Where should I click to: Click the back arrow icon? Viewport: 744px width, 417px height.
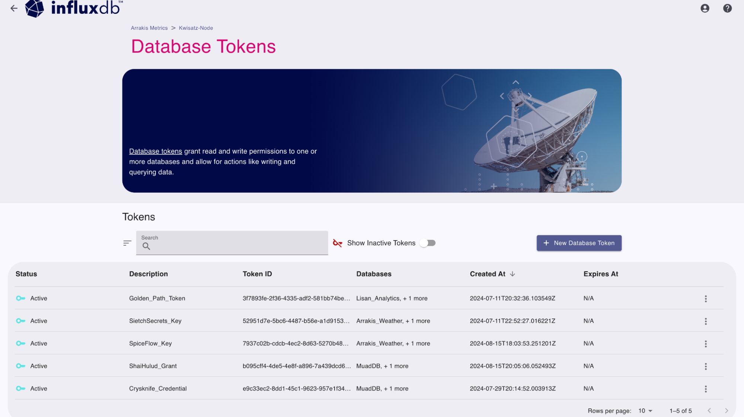(x=14, y=8)
